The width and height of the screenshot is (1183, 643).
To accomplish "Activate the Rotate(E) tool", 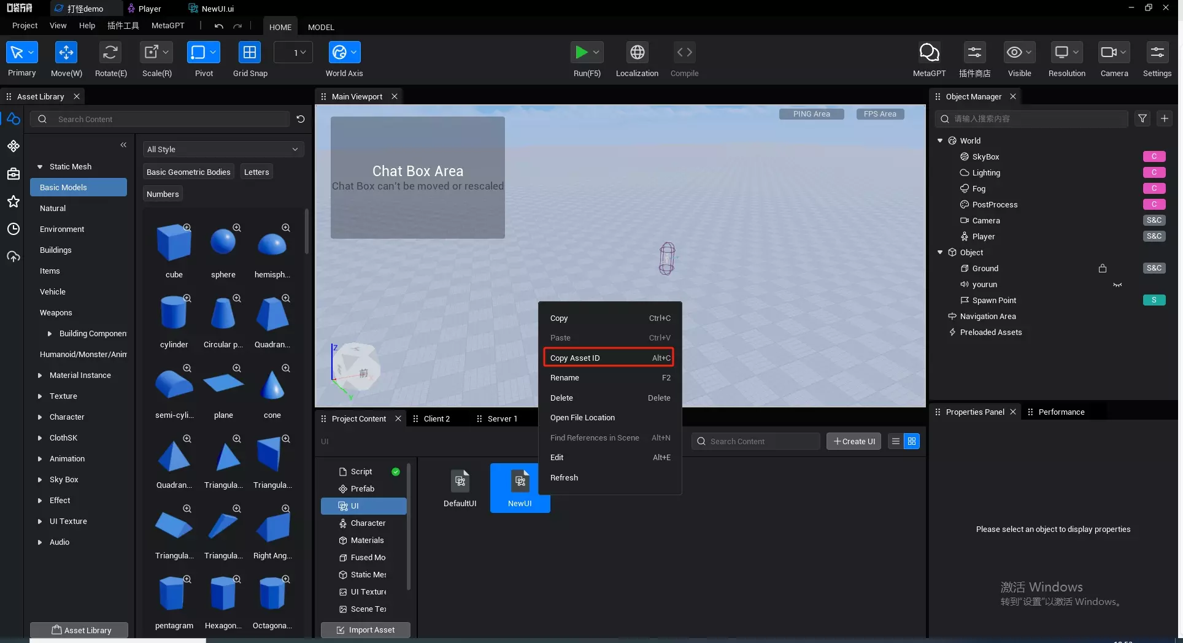I will click(x=110, y=52).
